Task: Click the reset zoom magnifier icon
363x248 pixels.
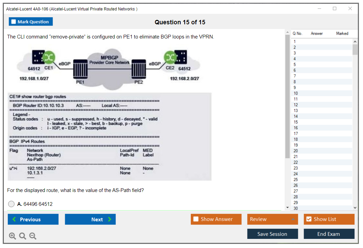Action: [x=23, y=236]
